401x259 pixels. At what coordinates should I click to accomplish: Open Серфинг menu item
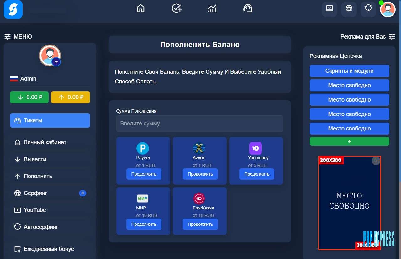coord(50,193)
